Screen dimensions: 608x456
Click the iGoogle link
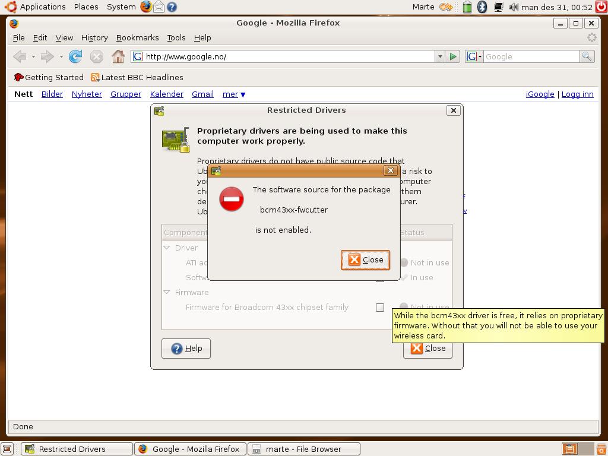click(540, 94)
